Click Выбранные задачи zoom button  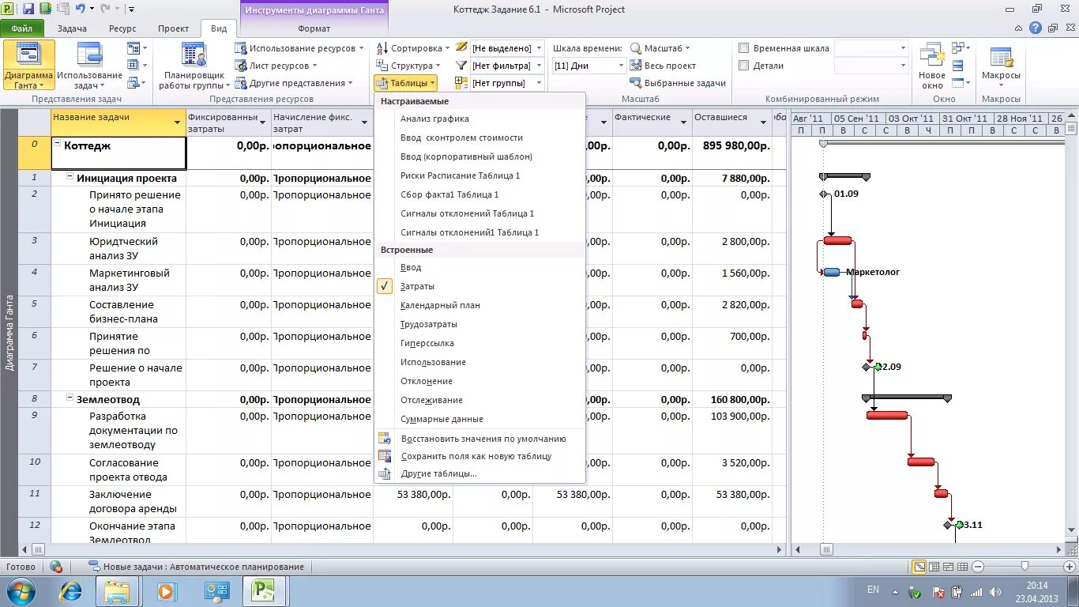(x=678, y=83)
